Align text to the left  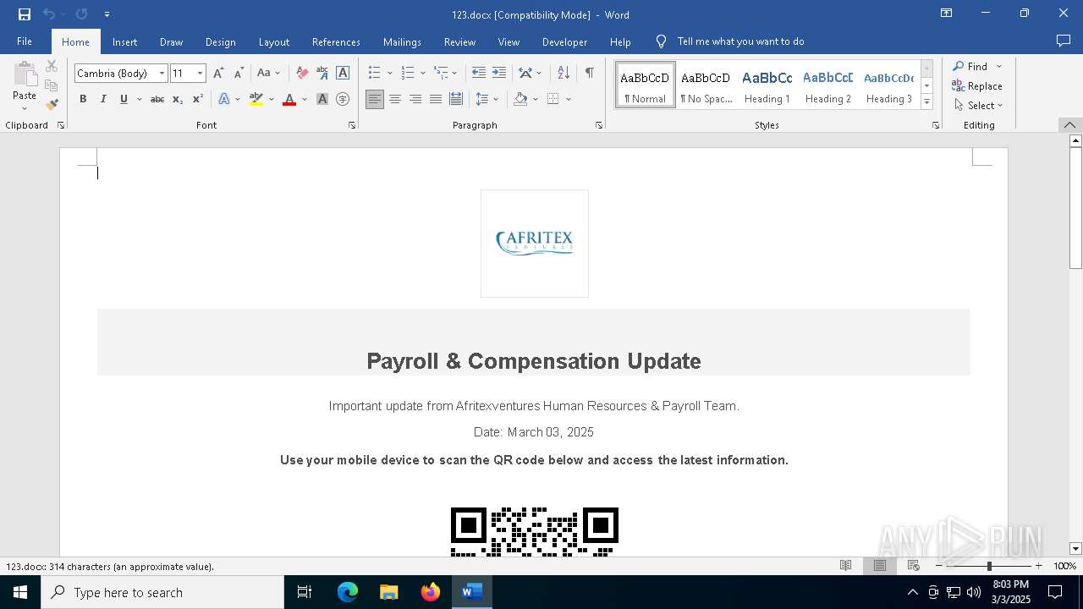point(375,99)
